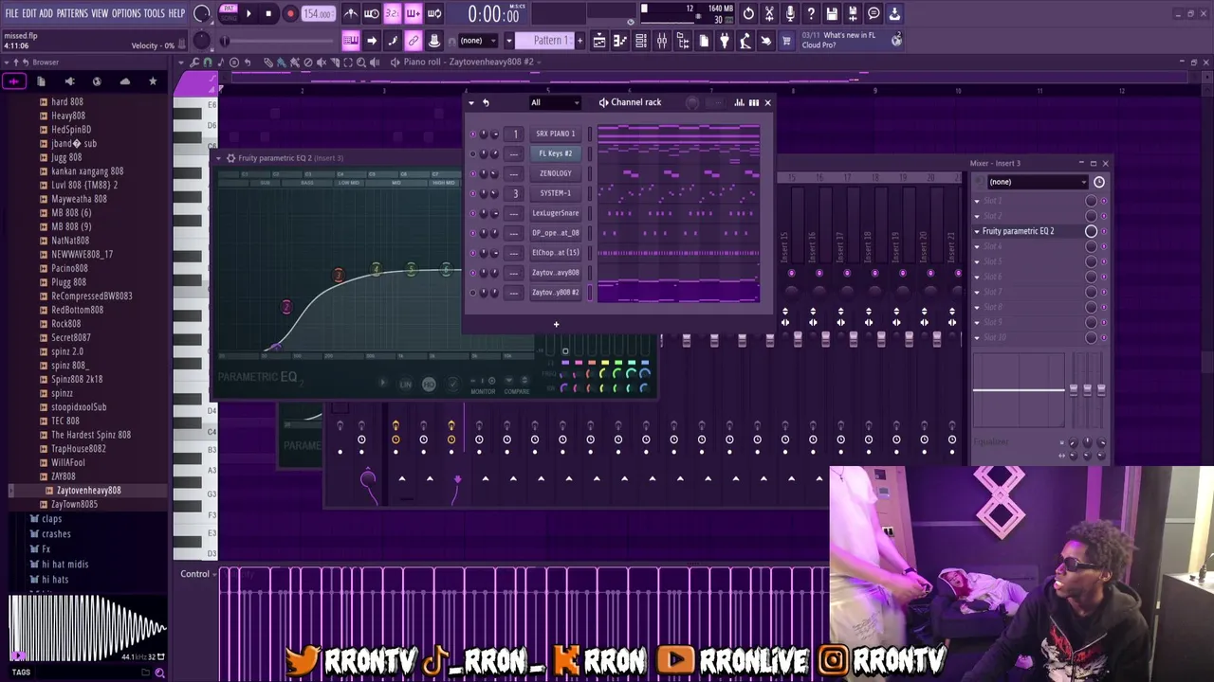
Task: Click the audio editor scissors icon
Action: point(769,13)
